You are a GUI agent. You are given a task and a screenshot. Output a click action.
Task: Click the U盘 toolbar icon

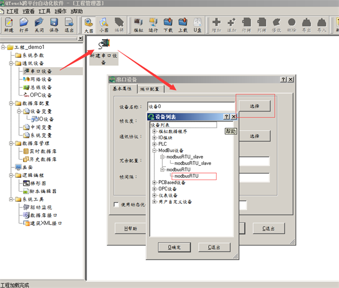click(x=198, y=24)
